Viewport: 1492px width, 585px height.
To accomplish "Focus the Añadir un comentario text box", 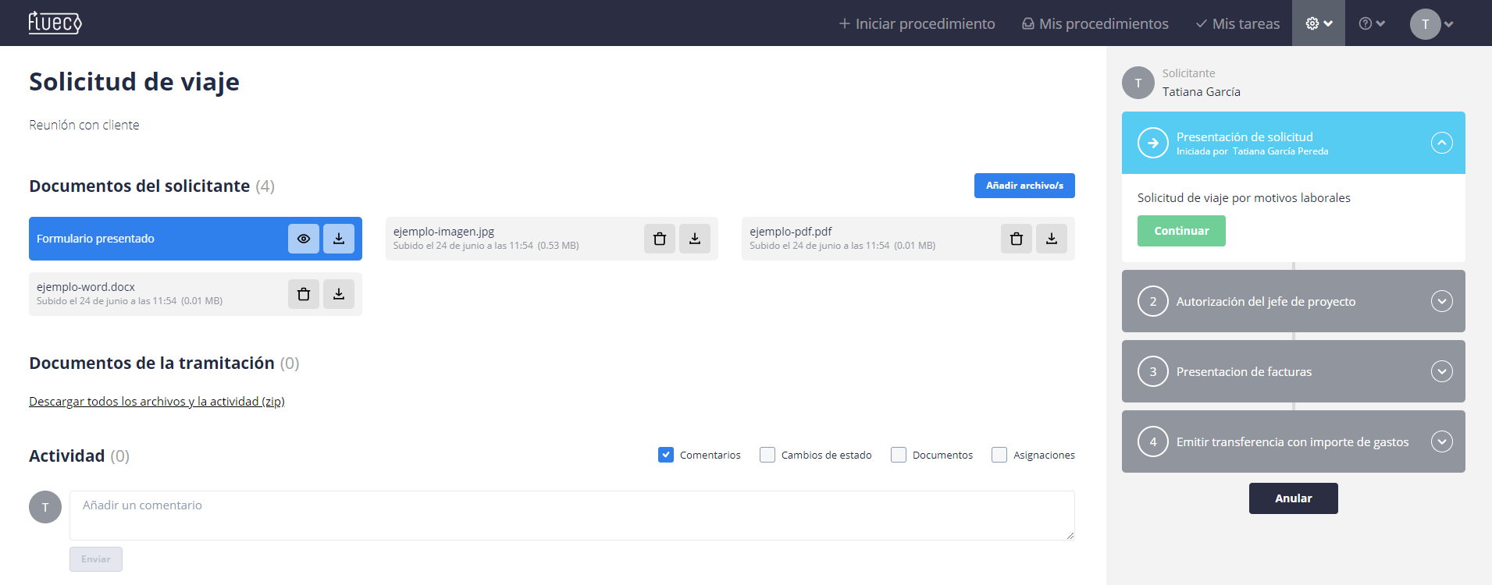I will 572,515.
